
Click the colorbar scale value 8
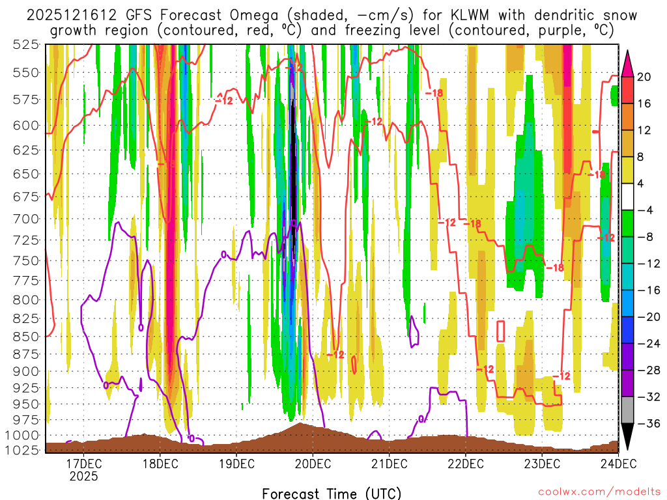pyautogui.click(x=641, y=157)
